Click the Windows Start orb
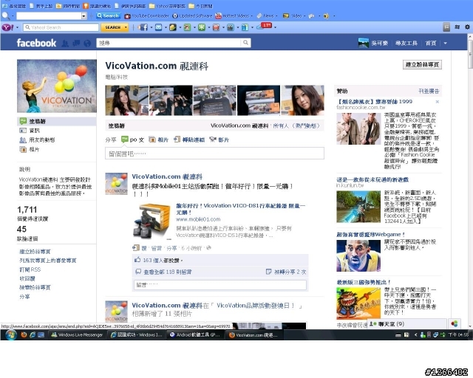 (x=11, y=334)
